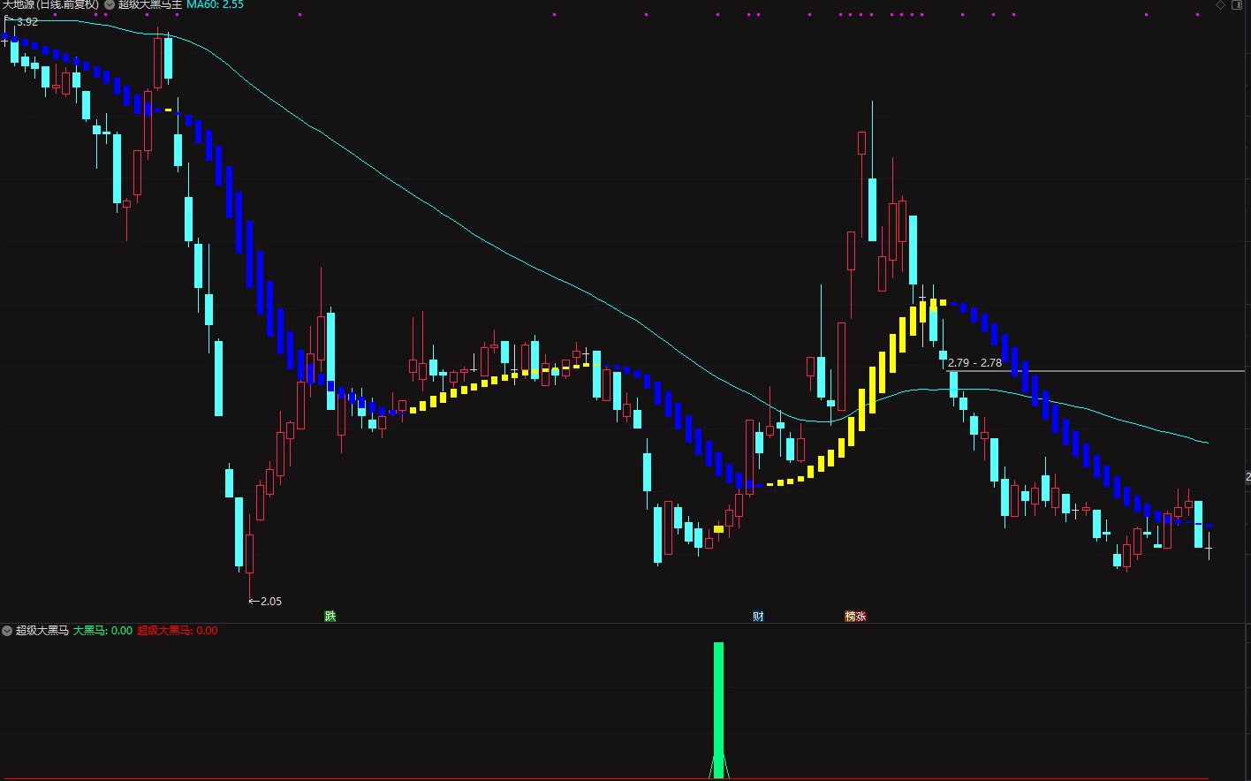Click the small flag icon beside 3.92
This screenshot has height=781, width=1251.
[7, 17]
